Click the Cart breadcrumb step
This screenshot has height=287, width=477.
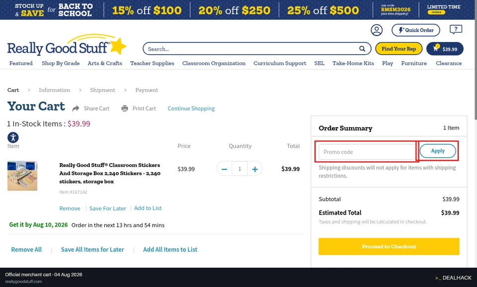pyautogui.click(x=13, y=90)
